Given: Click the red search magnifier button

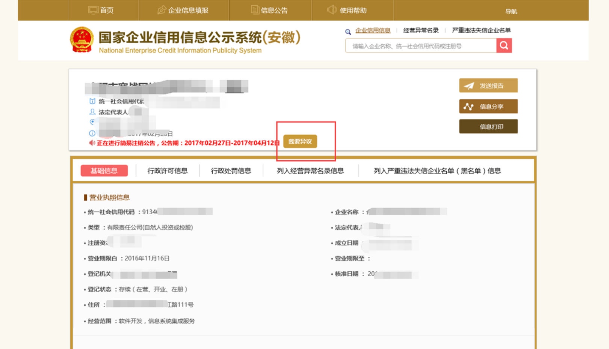Looking at the screenshot, I should pyautogui.click(x=504, y=46).
